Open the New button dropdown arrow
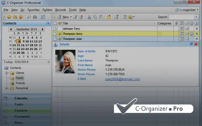 (71, 17)
